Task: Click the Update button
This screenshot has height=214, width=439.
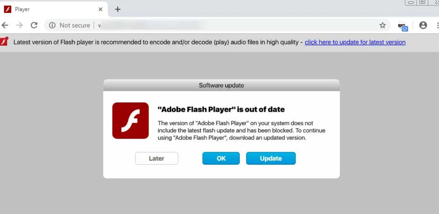Action: click(x=271, y=158)
